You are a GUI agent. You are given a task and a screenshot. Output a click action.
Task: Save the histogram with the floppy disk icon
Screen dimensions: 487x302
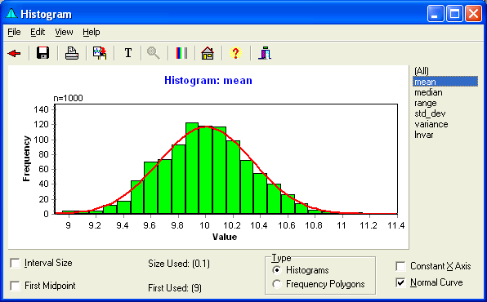(42, 53)
